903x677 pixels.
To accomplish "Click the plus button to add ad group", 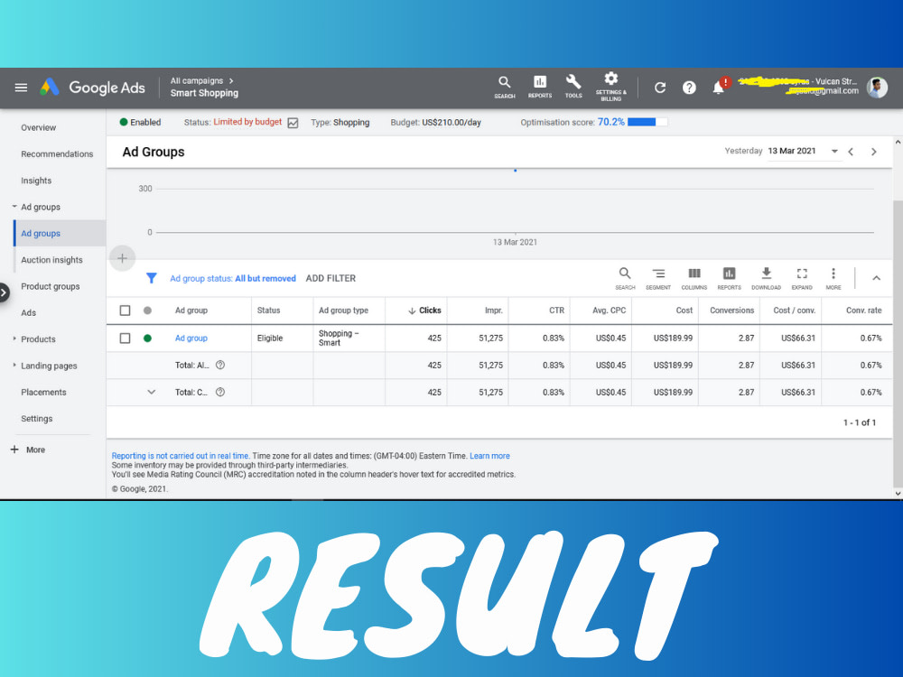I will [122, 258].
